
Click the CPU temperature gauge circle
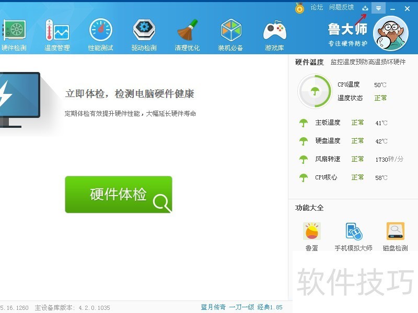pos(315,91)
